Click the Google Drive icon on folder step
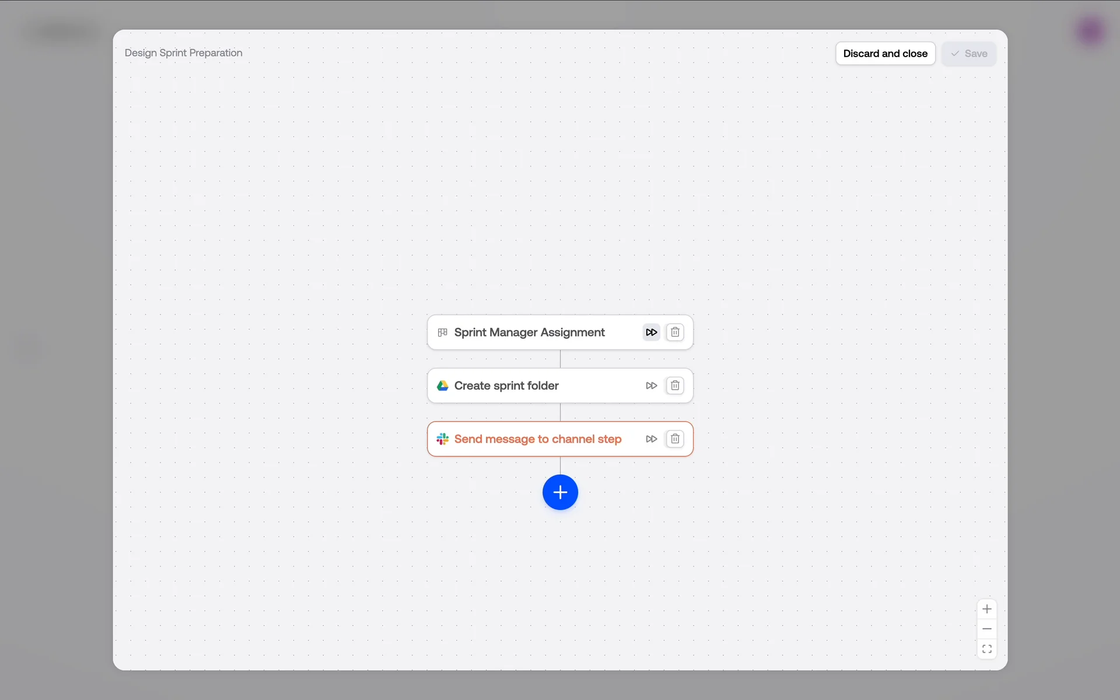Image resolution: width=1120 pixels, height=700 pixels. tap(443, 386)
